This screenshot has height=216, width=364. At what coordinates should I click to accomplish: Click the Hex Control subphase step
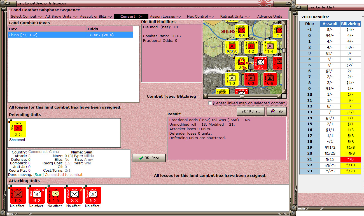click(x=200, y=17)
